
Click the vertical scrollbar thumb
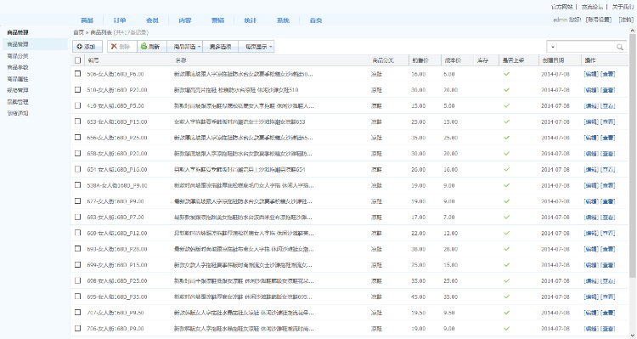(x=633, y=156)
